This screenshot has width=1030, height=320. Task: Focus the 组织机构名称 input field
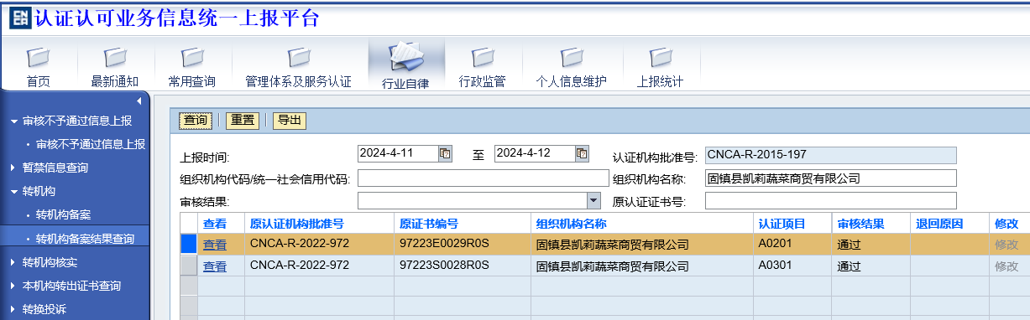tap(830, 178)
